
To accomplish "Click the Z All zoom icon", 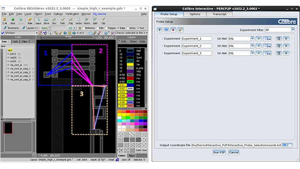I will (x=5, y=21).
